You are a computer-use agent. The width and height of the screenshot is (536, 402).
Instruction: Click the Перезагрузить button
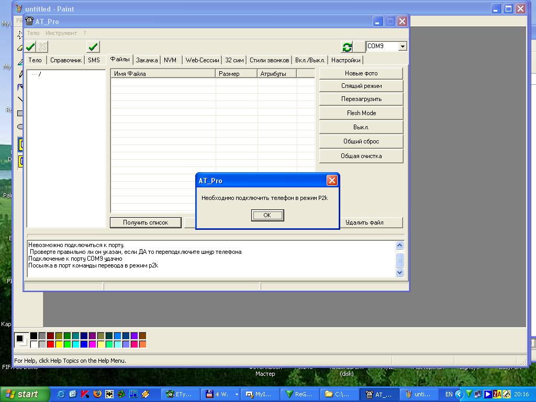pyautogui.click(x=361, y=99)
